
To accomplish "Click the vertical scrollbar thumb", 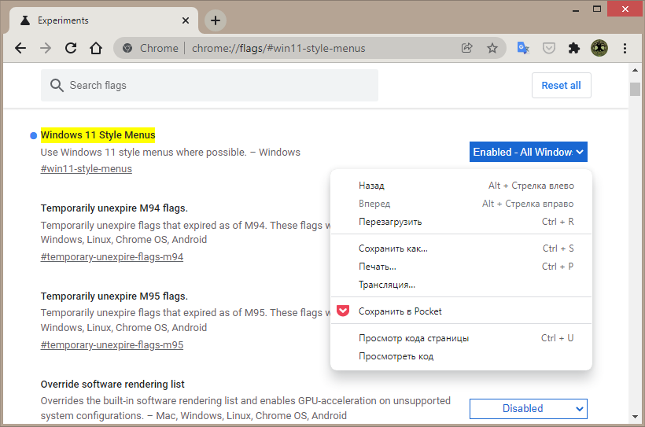I will click(x=635, y=89).
